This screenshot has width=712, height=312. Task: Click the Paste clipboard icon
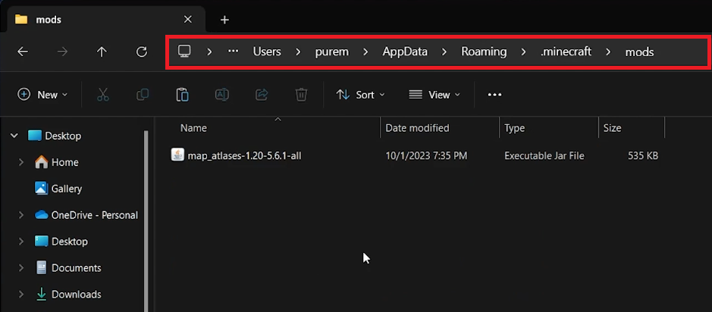(182, 95)
